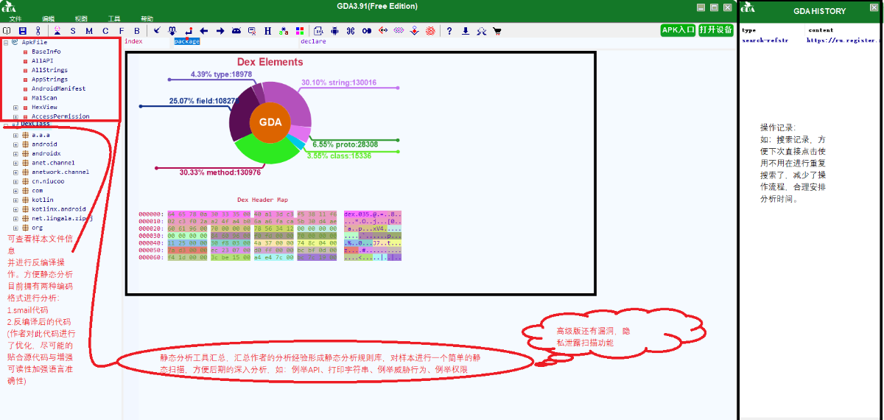Select the cn.niucoo package
Viewport: 884px width, 420px height.
point(48,181)
